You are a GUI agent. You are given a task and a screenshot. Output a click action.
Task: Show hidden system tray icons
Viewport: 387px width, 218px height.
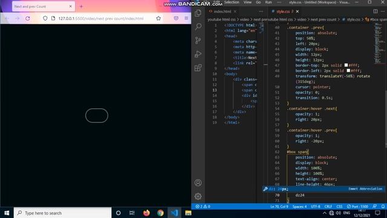(x=325, y=213)
